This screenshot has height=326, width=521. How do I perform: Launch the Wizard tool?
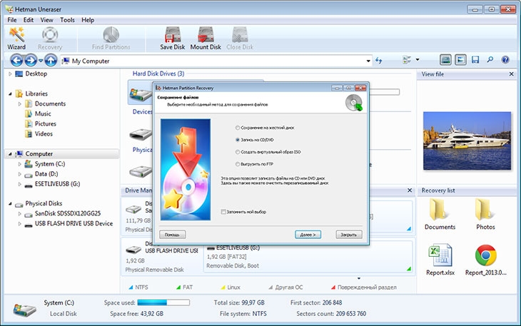coord(16,39)
